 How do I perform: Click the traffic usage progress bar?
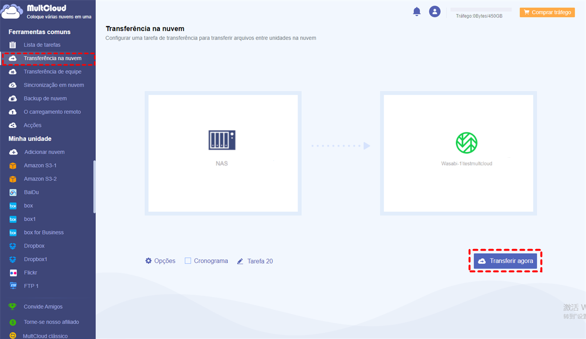[481, 9]
